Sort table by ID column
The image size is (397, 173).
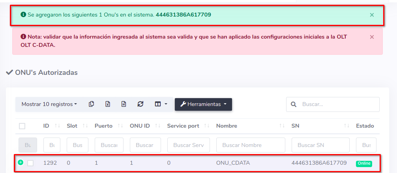(51, 126)
